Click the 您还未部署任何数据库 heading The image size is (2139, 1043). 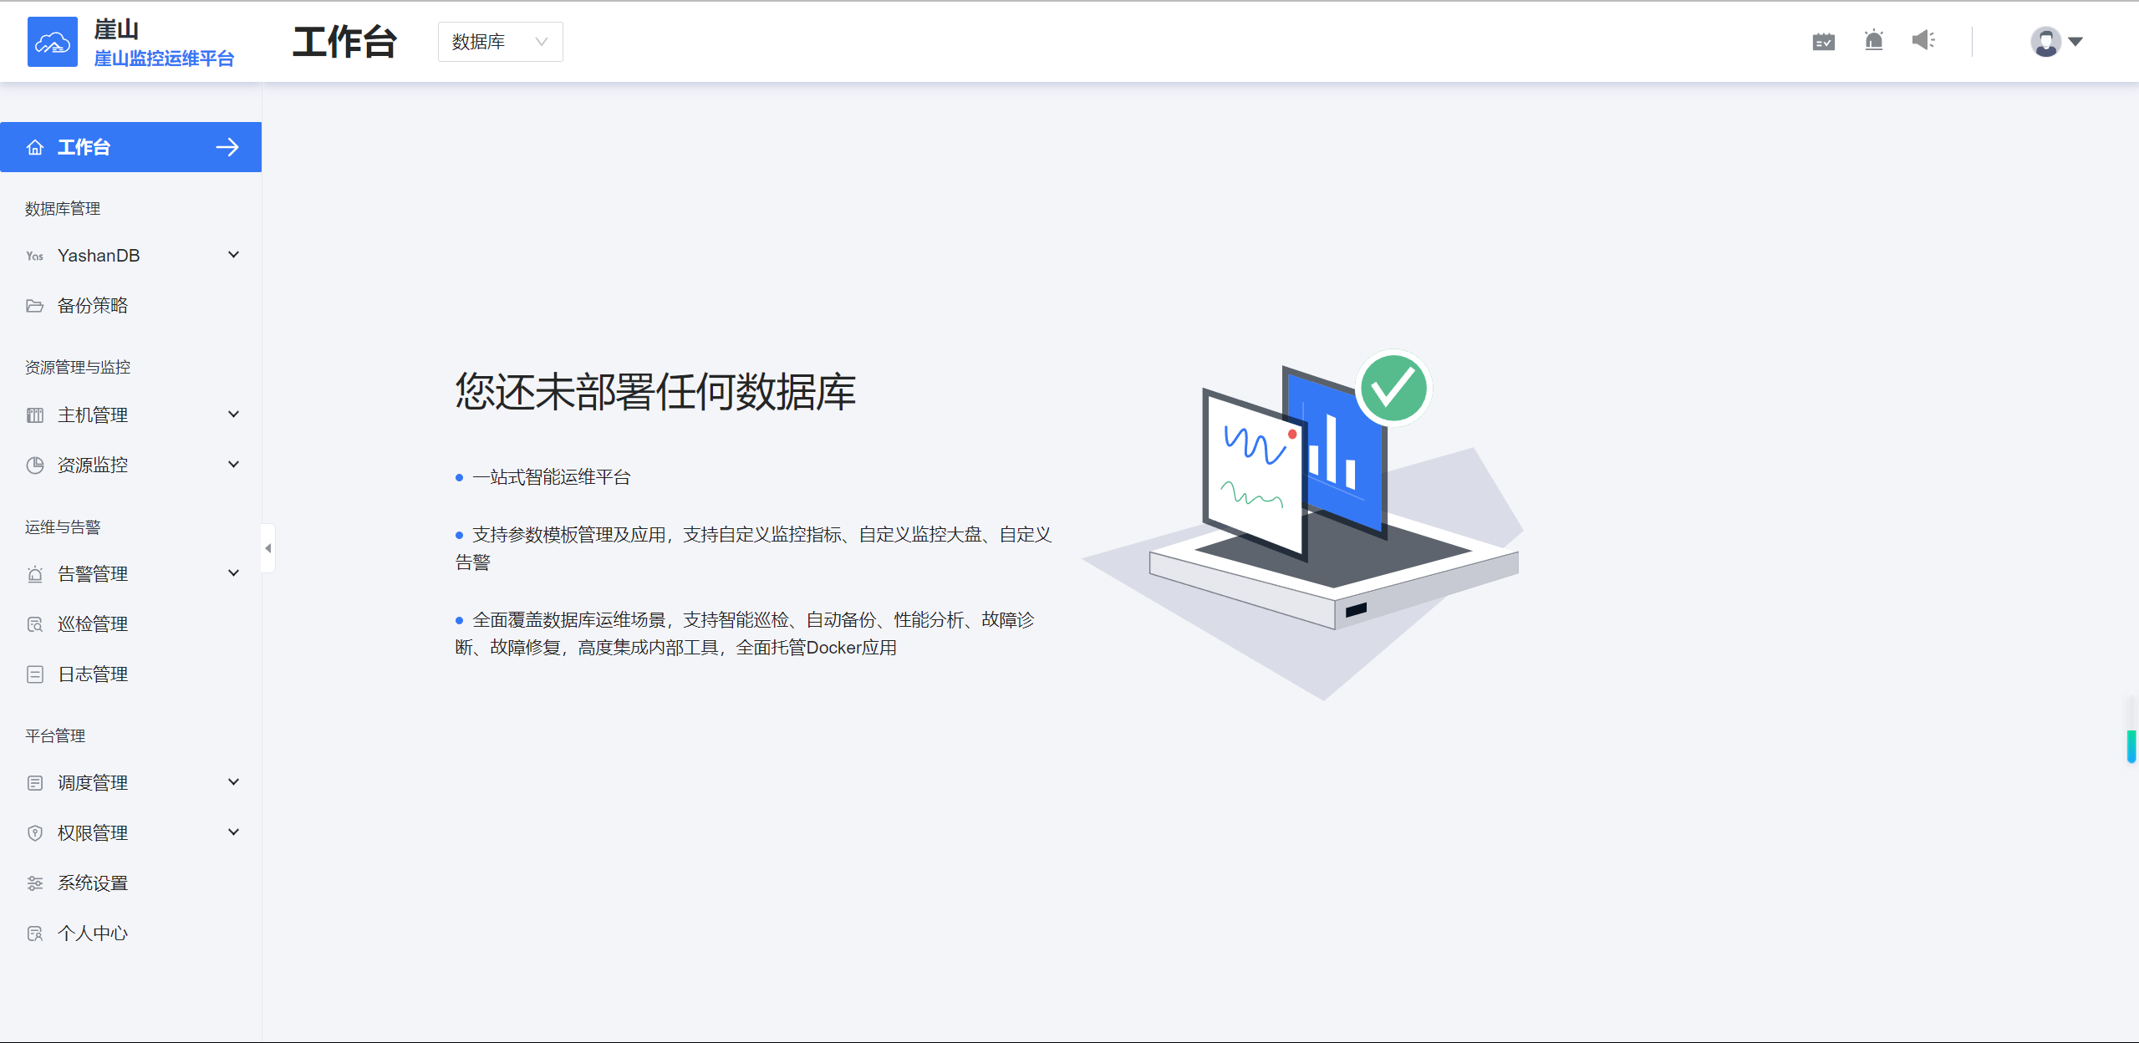[655, 391]
